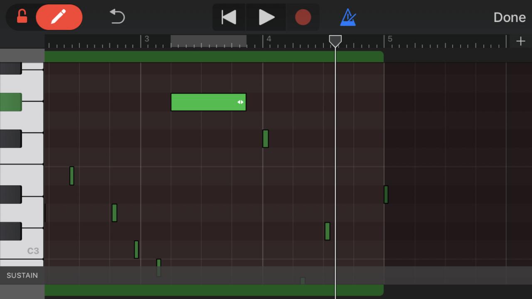Tap the top green region header bar
Image resolution: width=532 pixels, height=299 pixels.
214,57
